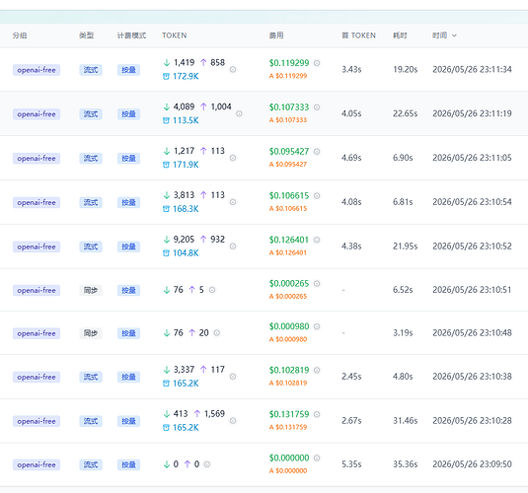Image resolution: width=528 pixels, height=493 pixels.
Task: Click the token info icon beside 413 / 1,569
Action: point(233,421)
